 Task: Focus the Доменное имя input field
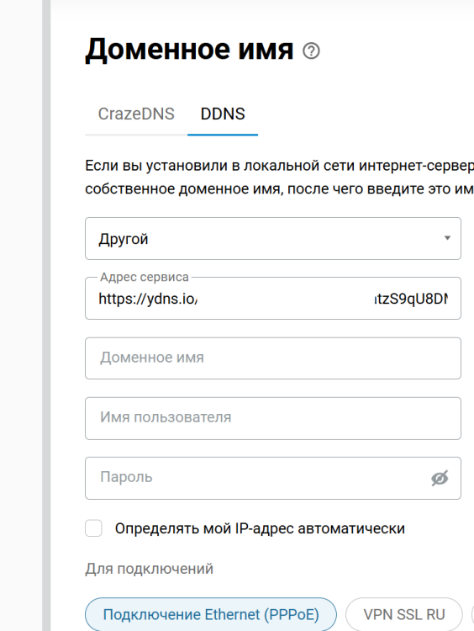(x=273, y=358)
